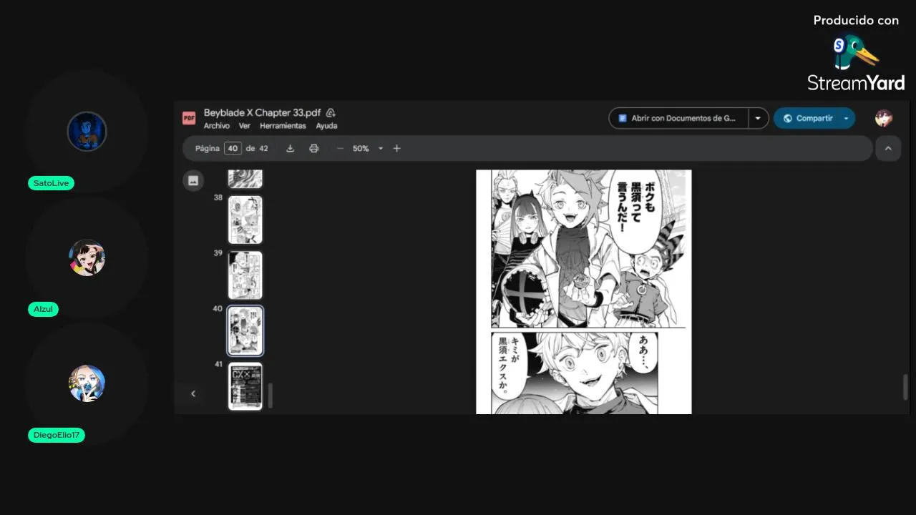This screenshot has width=916, height=515.
Task: Open the 50% zoom level dropdown
Action: (368, 148)
